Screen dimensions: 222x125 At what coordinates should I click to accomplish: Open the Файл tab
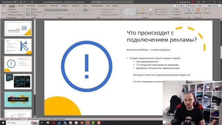point(4,6)
